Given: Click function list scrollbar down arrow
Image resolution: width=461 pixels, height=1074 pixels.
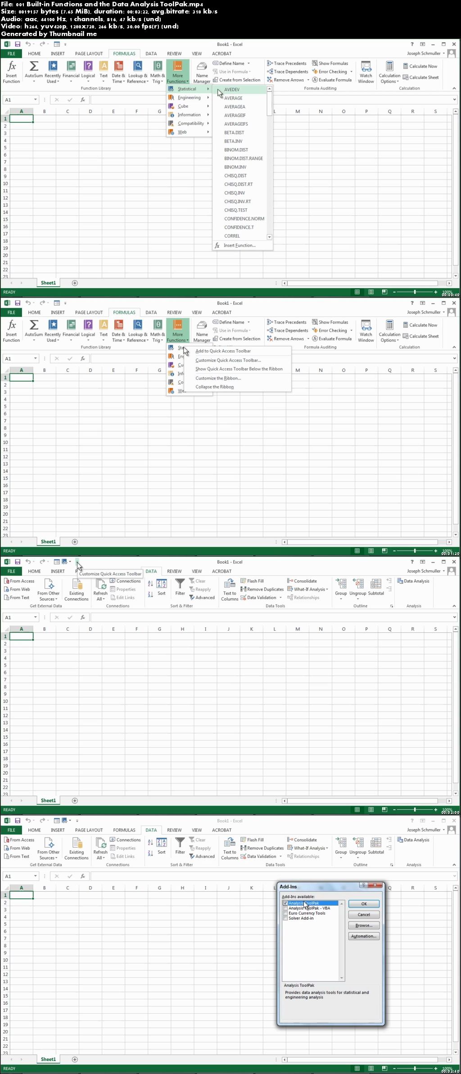Looking at the screenshot, I should [269, 237].
